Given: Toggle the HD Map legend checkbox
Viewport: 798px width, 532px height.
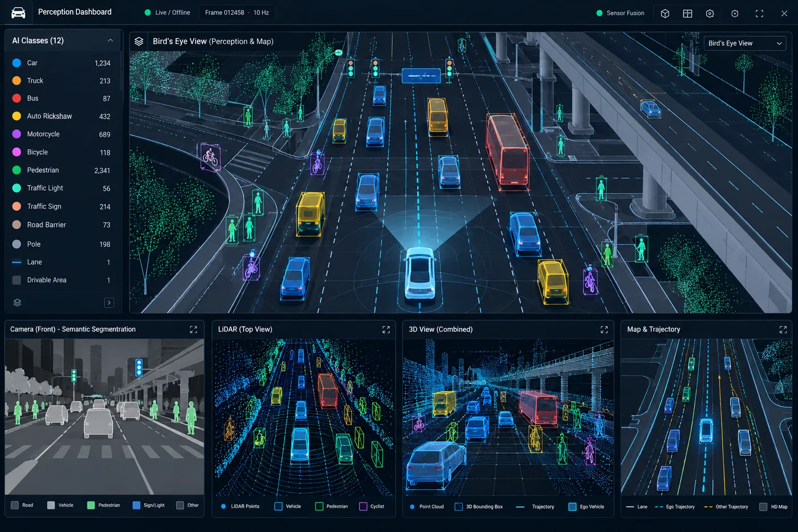Looking at the screenshot, I should (763, 507).
